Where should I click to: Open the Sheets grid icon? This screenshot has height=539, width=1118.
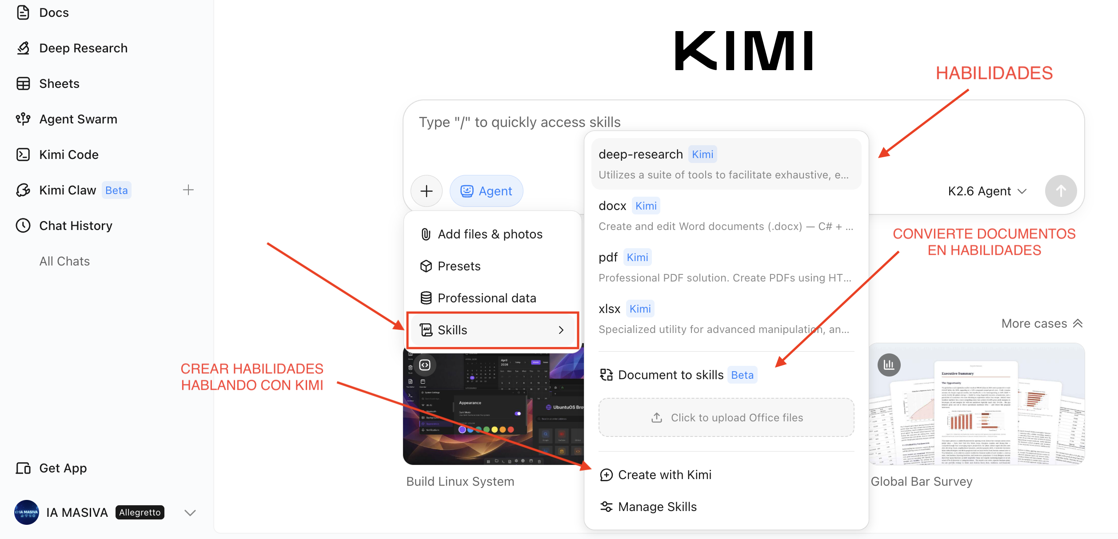click(23, 83)
